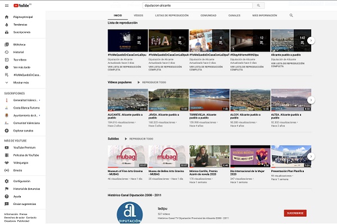
Task: Switch to LISTAS DE REPRODUCCIÓN tab
Action: pyautogui.click(x=172, y=16)
